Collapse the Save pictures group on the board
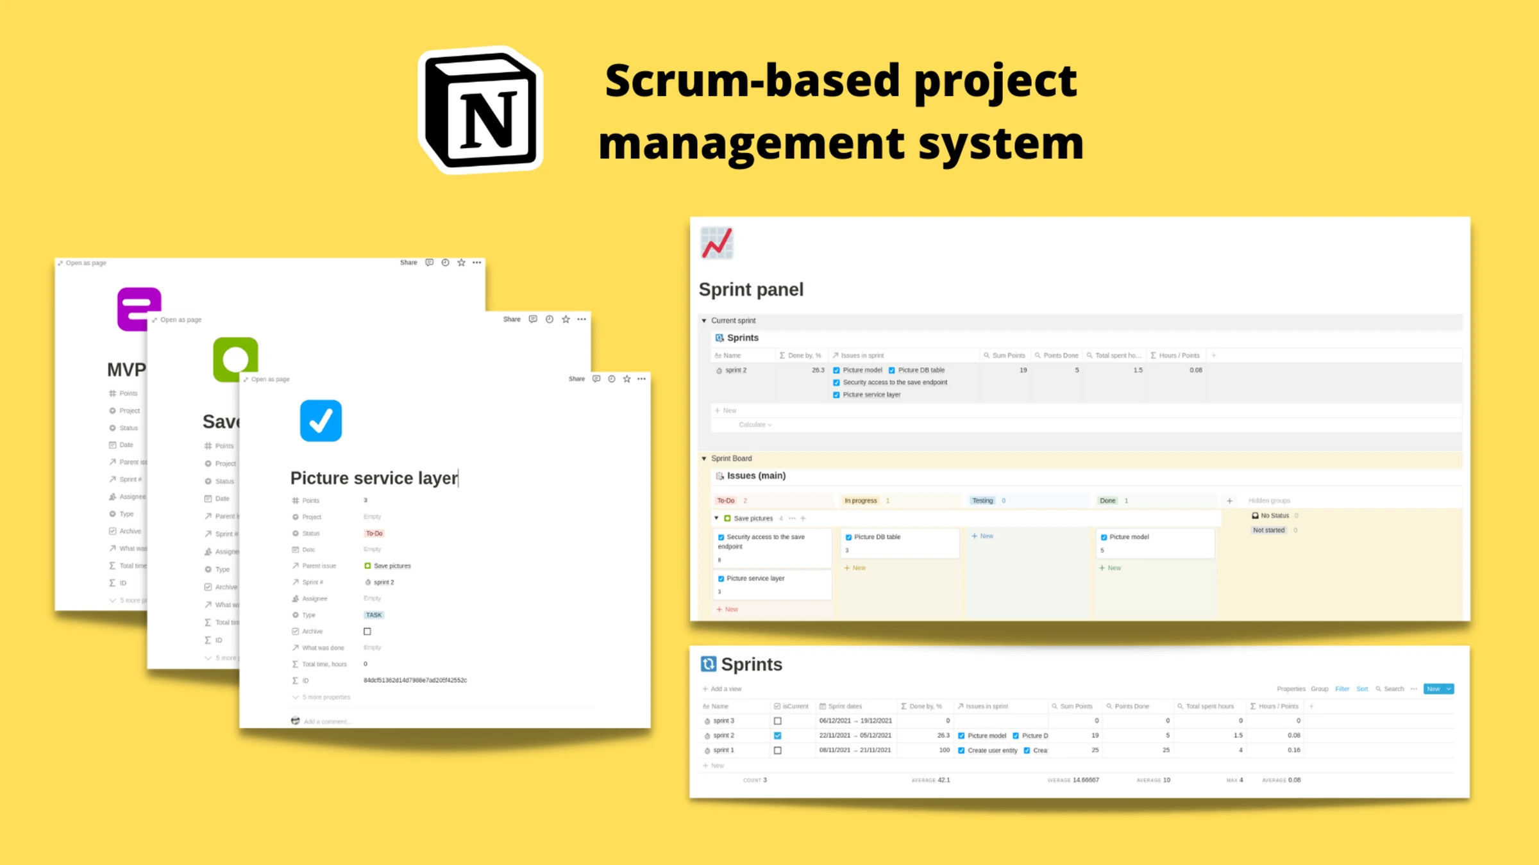This screenshot has height=865, width=1539. (x=716, y=518)
